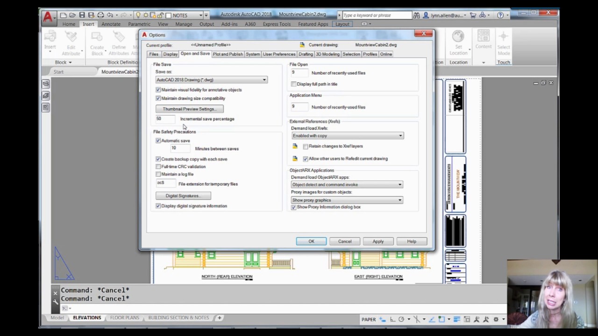Viewport: 598px width, 336px height.
Task: Switch to the Files tab in Options
Action: [154, 54]
